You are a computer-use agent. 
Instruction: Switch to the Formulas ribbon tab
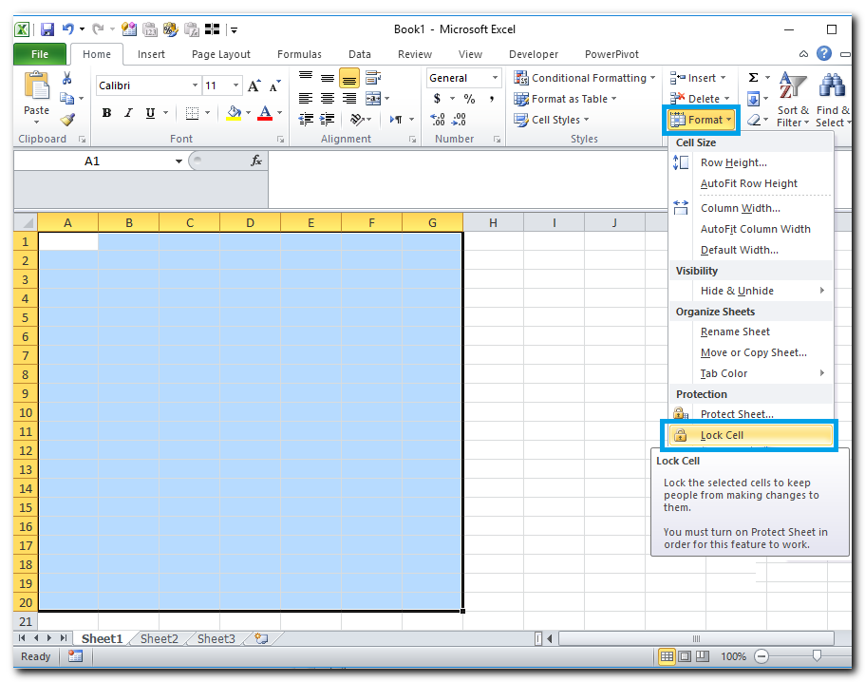299,54
